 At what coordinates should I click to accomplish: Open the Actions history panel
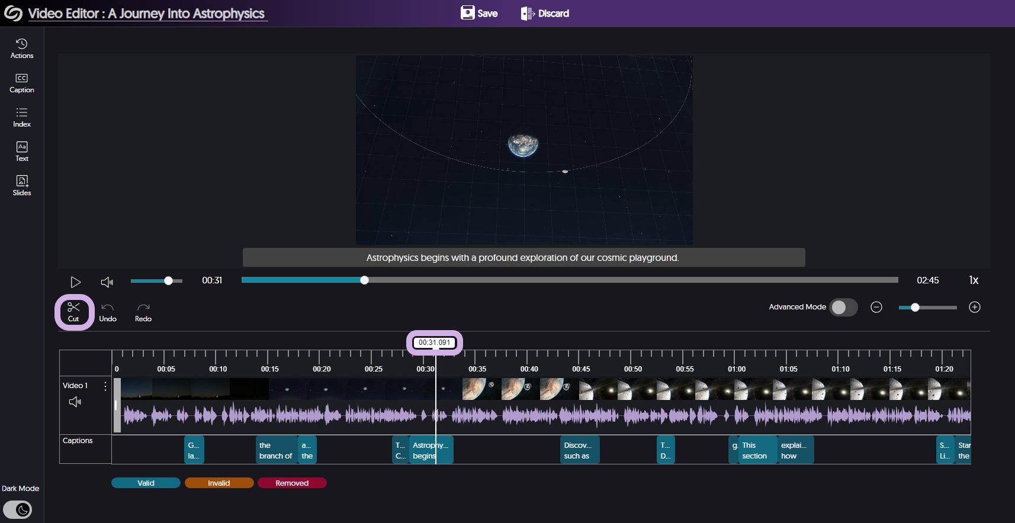point(22,49)
